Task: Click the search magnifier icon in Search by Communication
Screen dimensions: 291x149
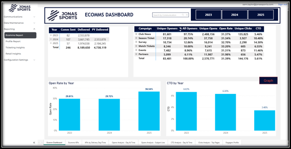Action: point(183,15)
